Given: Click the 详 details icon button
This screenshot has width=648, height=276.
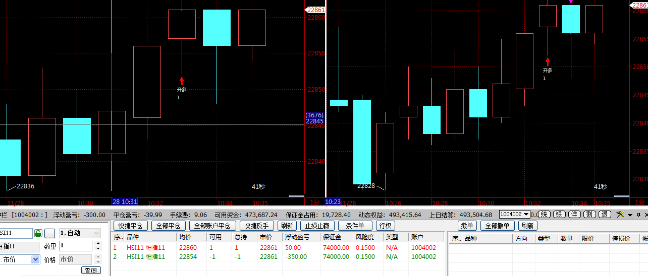Looking at the screenshot, I should tap(574, 215).
